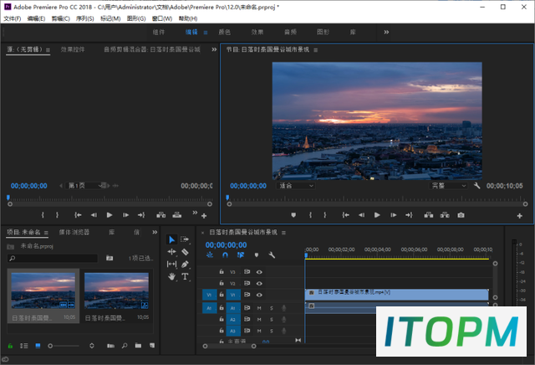Solo audio track A2
The image size is (535, 365).
272,320
